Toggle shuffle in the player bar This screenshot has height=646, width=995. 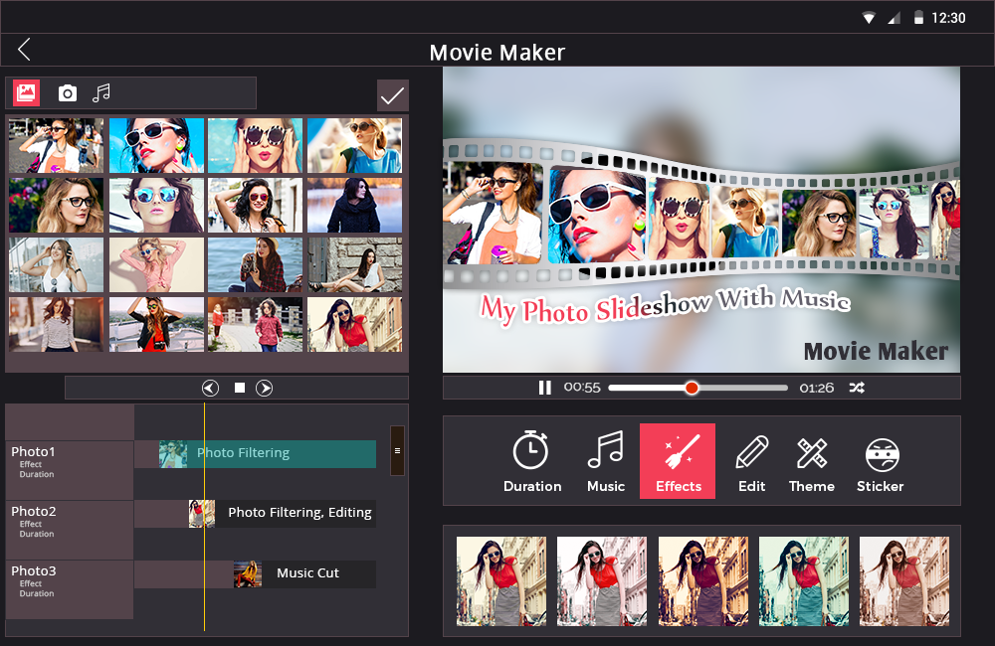pyautogui.click(x=857, y=388)
